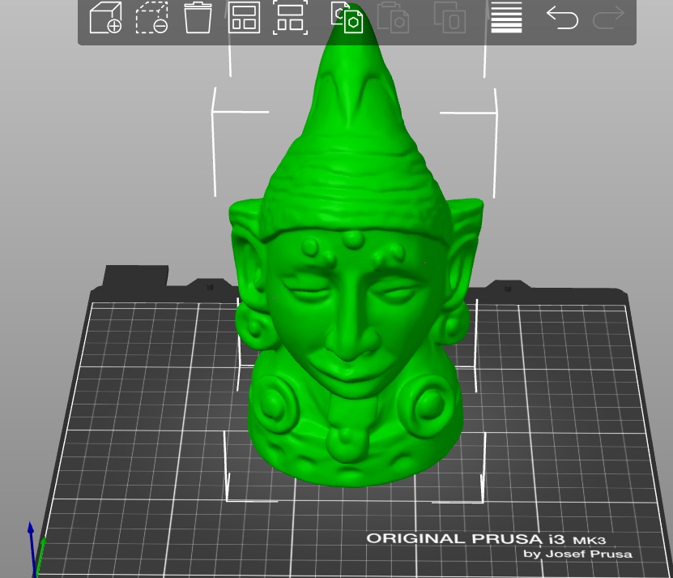This screenshot has height=578, width=673.
Task: Click the greyed-out Redo arrow
Action: tap(608, 18)
